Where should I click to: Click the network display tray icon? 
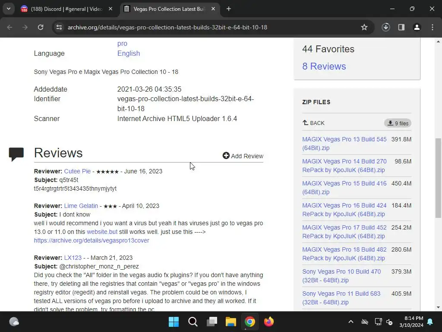(378, 322)
